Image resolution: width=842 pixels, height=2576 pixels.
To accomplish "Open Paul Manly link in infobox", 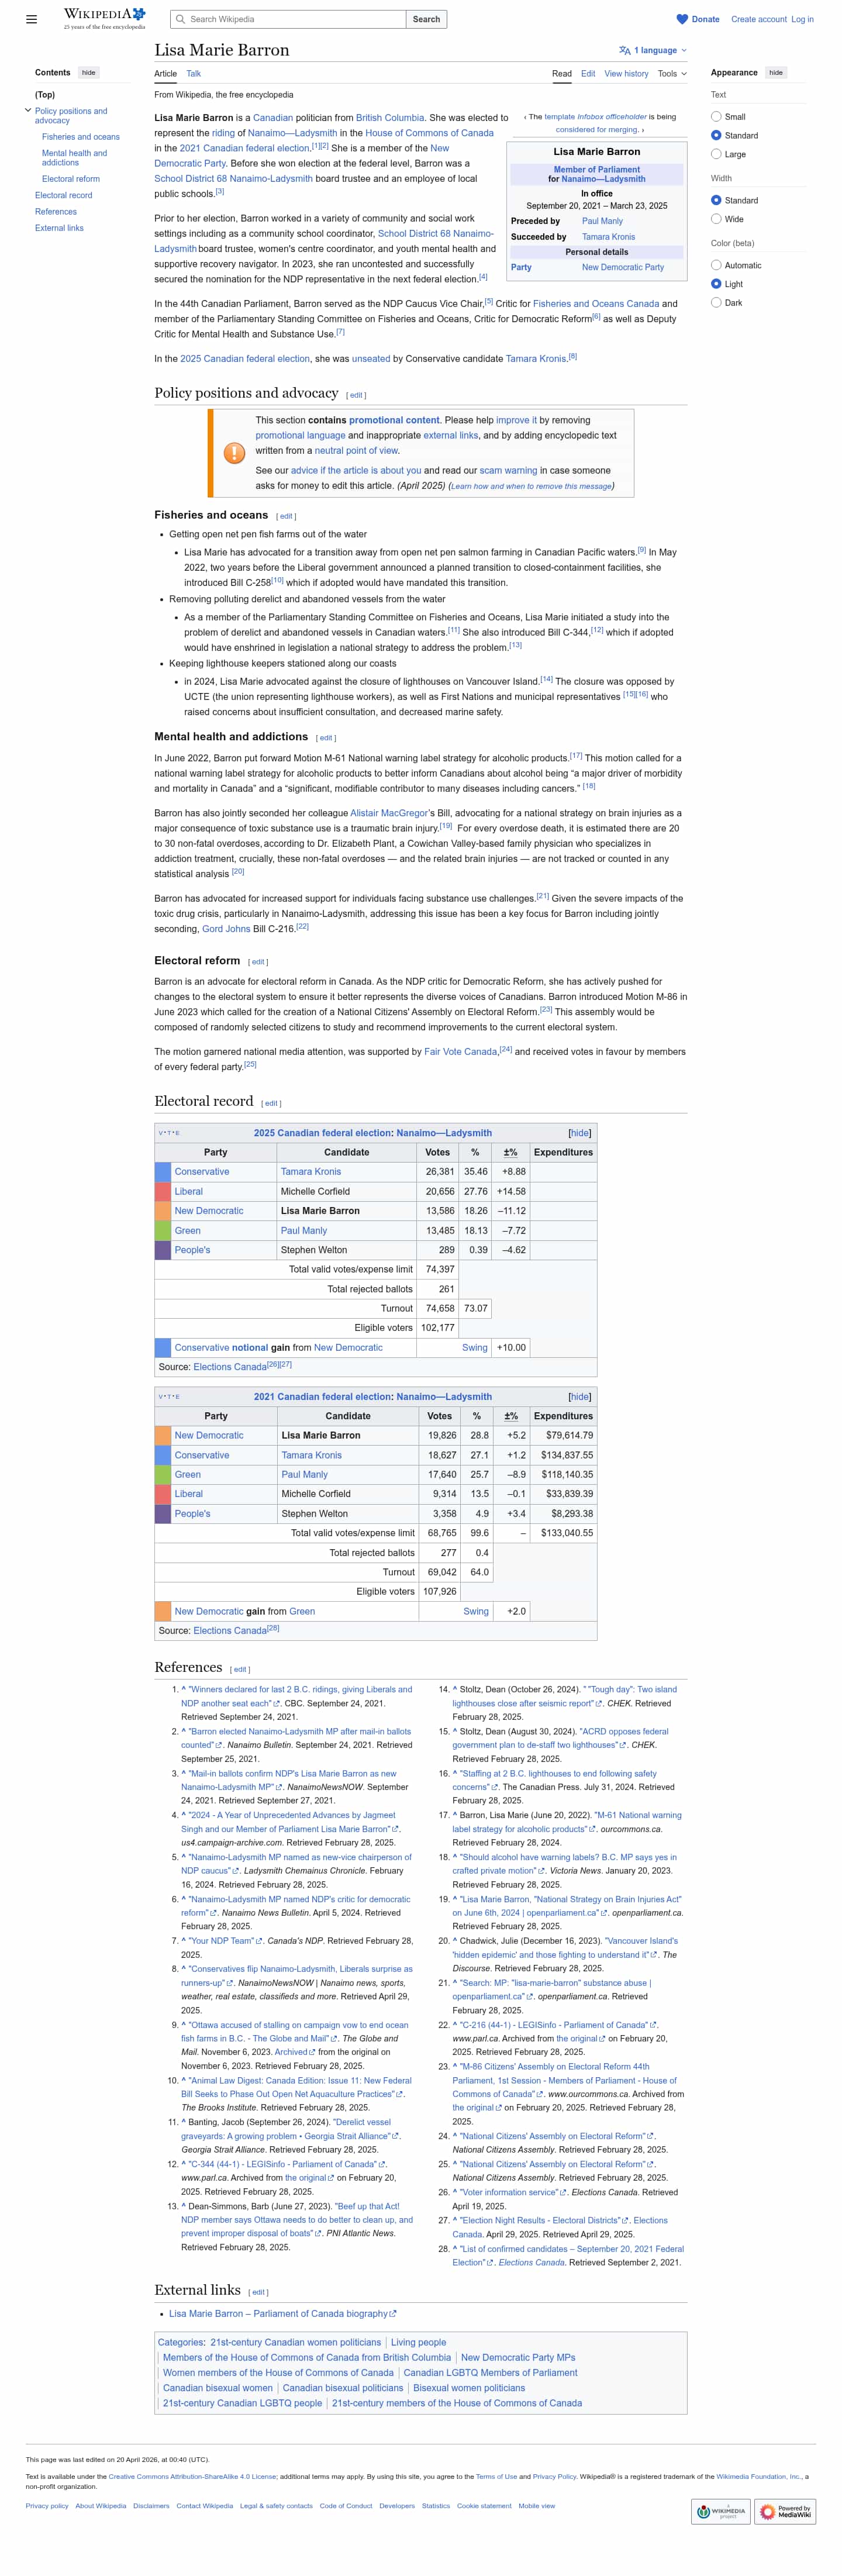I will pyautogui.click(x=602, y=221).
